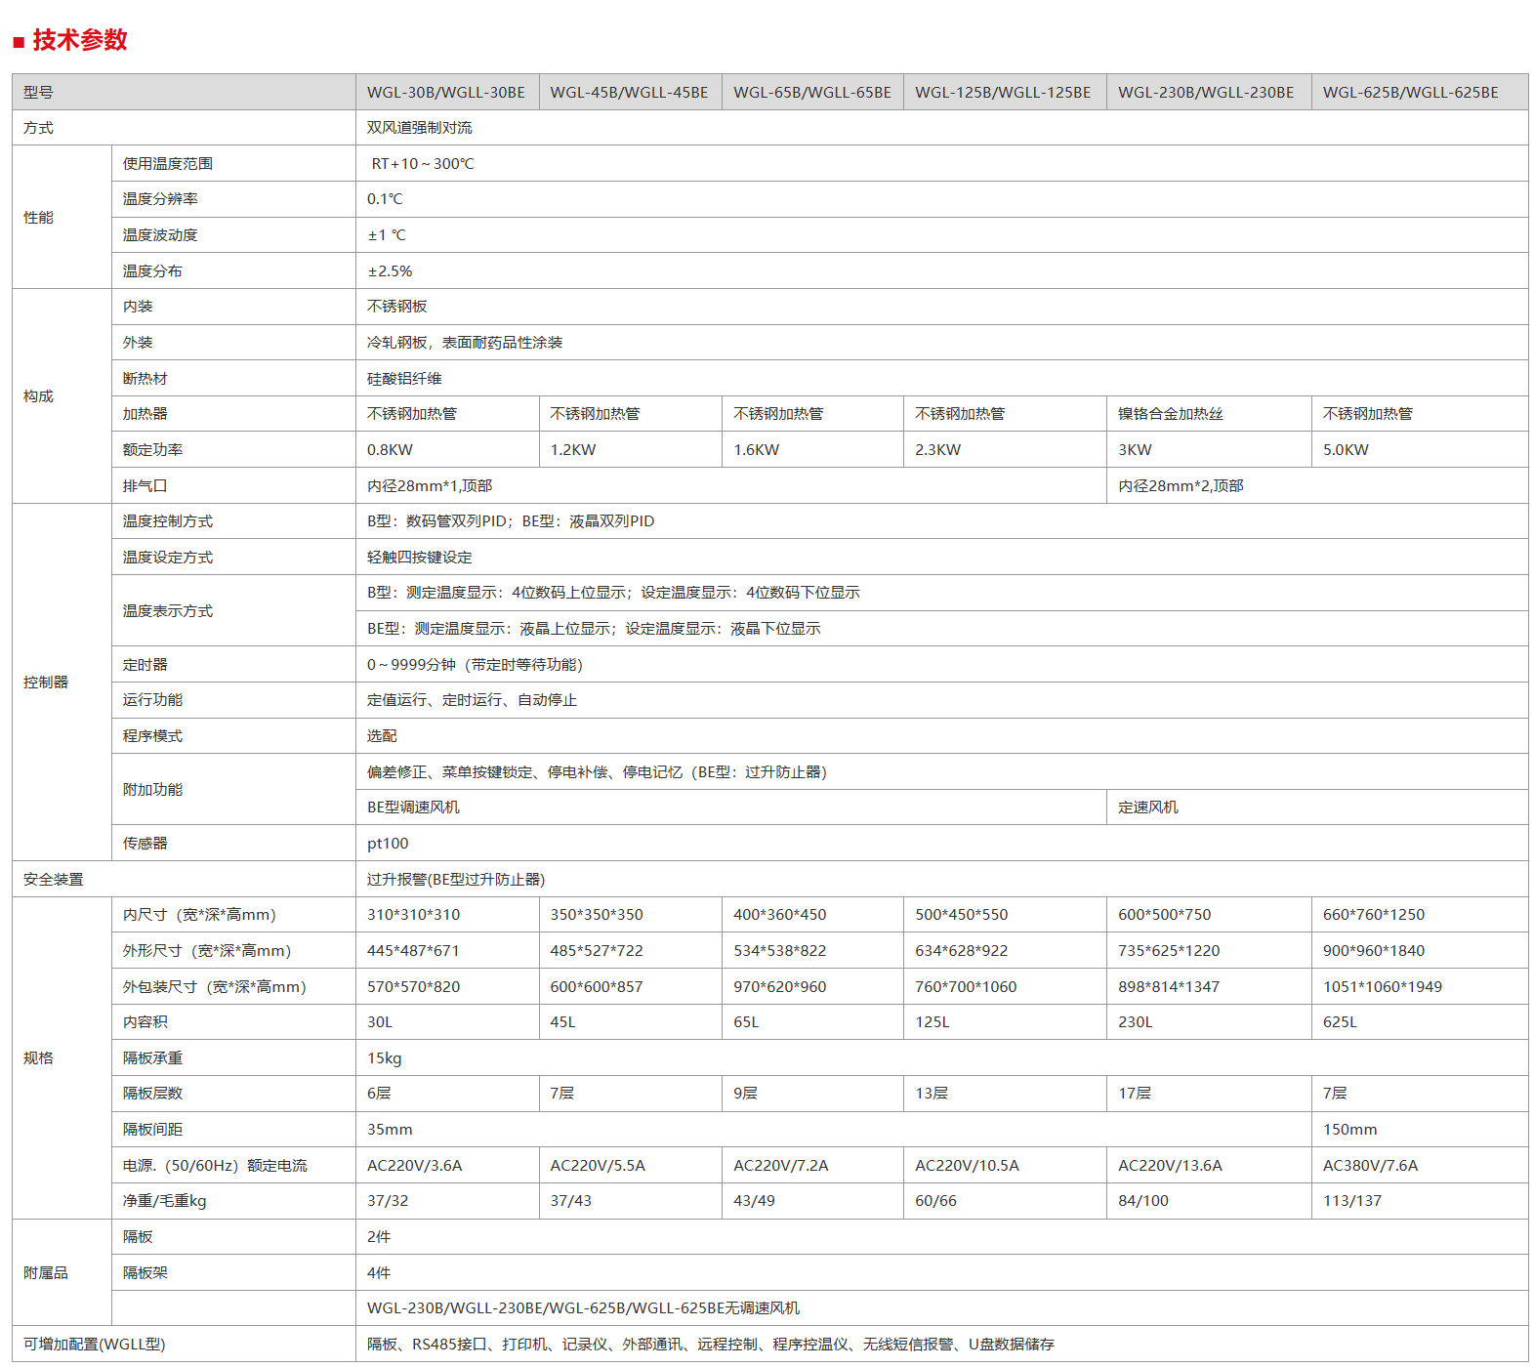Click the 可增加配置(WGLL型) row label

click(x=95, y=1345)
